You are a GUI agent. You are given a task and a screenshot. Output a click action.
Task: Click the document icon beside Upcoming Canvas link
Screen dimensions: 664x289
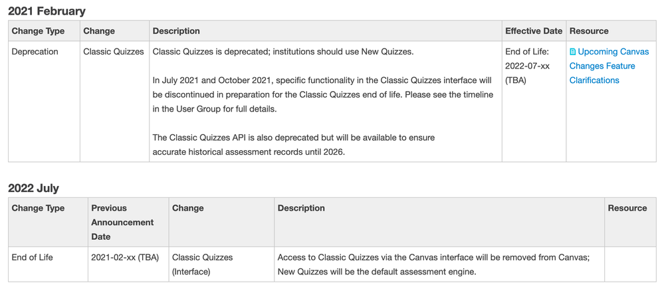point(573,52)
